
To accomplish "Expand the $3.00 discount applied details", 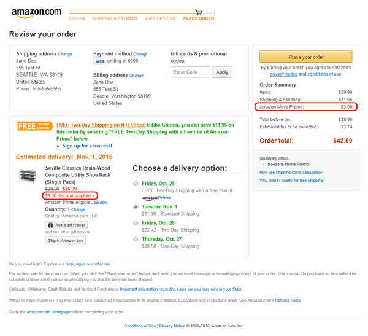I will 70,195.
